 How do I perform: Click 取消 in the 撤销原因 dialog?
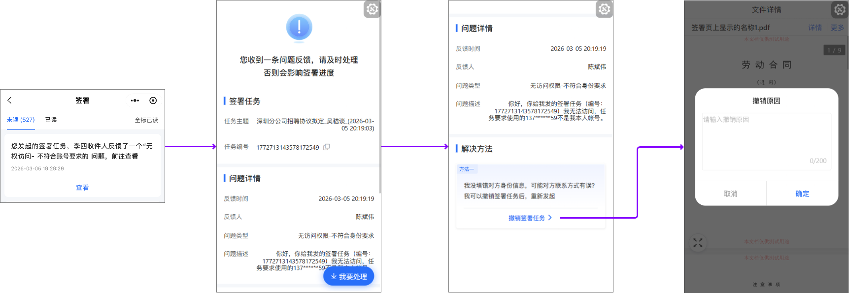click(x=730, y=194)
